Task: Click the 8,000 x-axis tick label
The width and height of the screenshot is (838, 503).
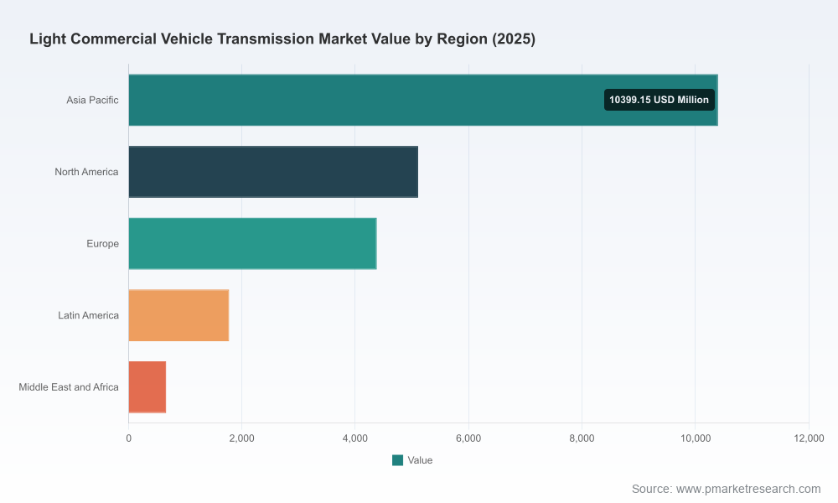Action: [582, 438]
